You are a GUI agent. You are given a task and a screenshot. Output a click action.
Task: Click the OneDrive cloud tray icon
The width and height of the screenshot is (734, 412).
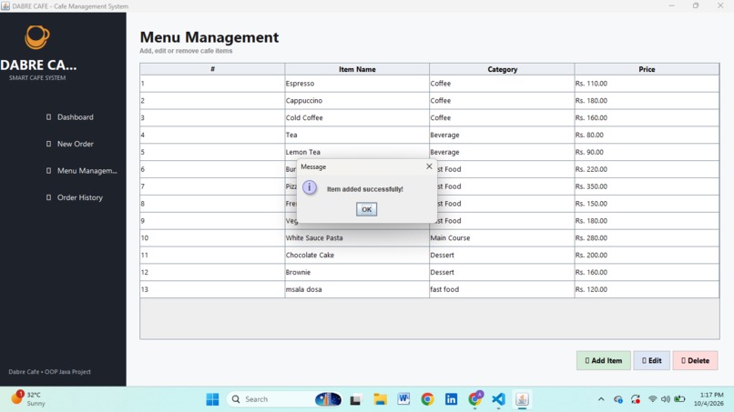click(x=618, y=399)
